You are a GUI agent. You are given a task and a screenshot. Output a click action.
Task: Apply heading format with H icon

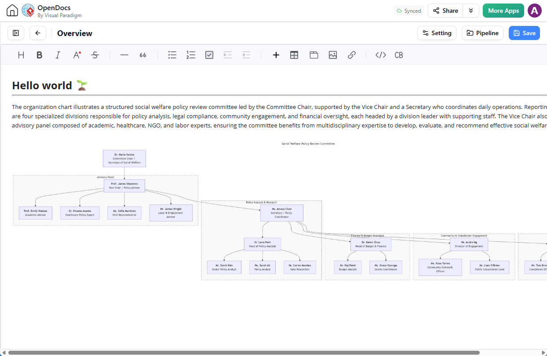coord(21,55)
